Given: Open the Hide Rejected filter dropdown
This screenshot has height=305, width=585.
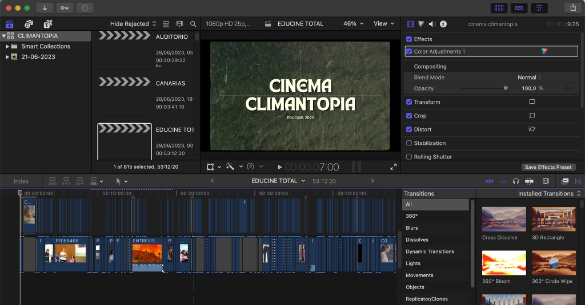Looking at the screenshot, I should 133,24.
